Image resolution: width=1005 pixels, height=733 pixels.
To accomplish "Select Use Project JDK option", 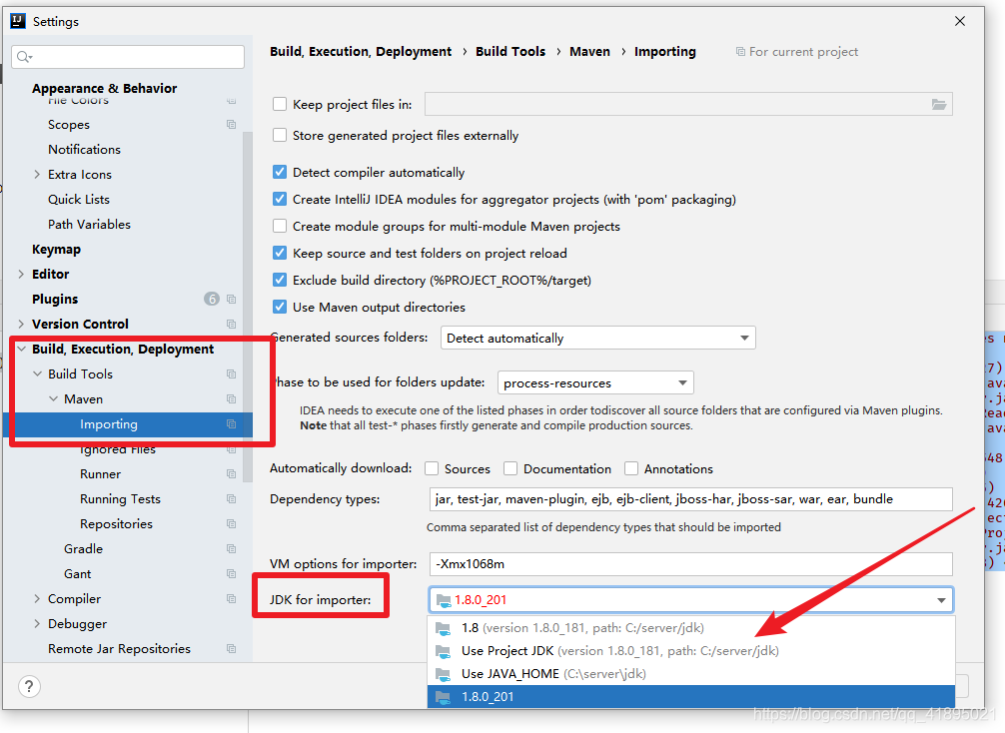I will (x=691, y=651).
